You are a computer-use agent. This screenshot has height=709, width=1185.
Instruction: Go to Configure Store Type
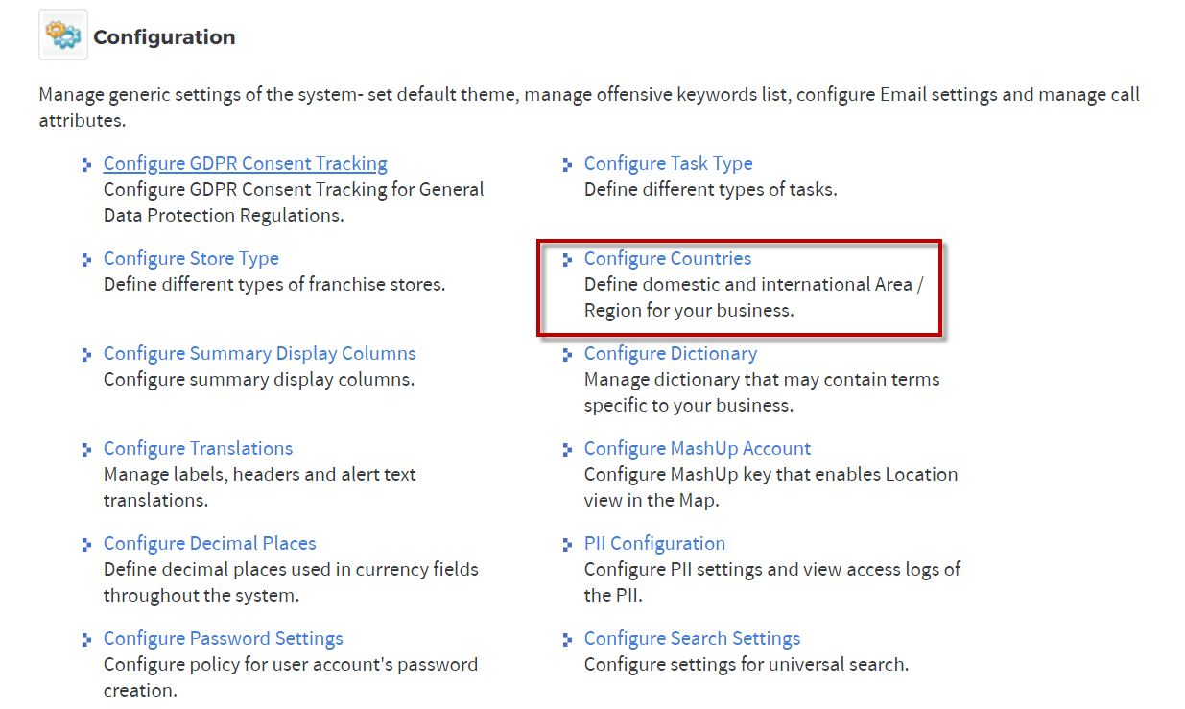[191, 259]
